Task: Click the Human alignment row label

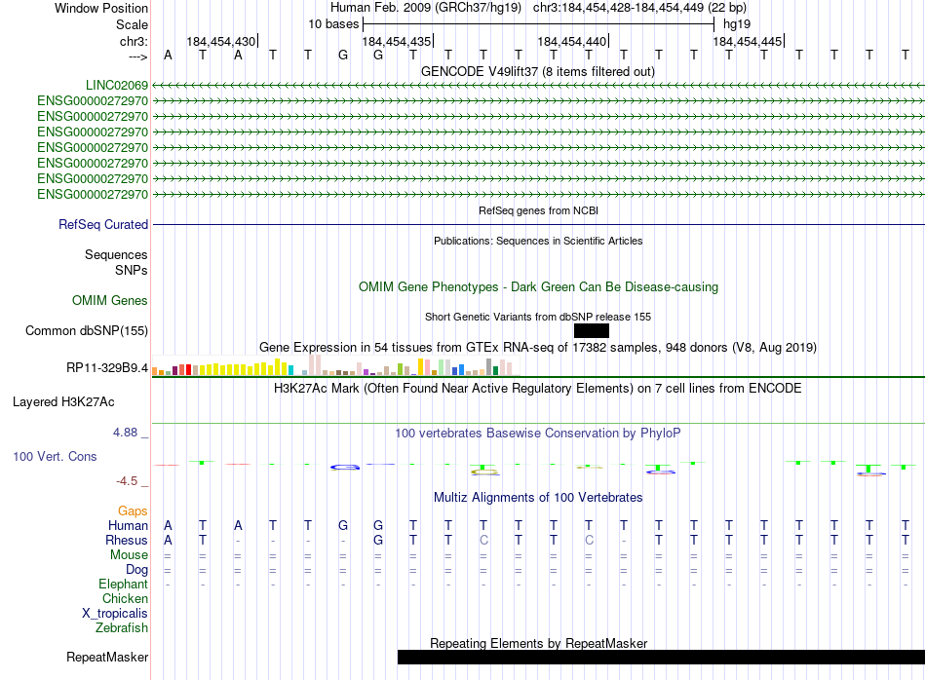Action: point(128,525)
